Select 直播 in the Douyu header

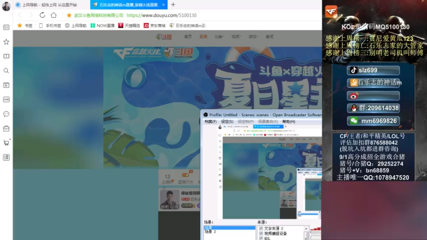click(x=203, y=36)
